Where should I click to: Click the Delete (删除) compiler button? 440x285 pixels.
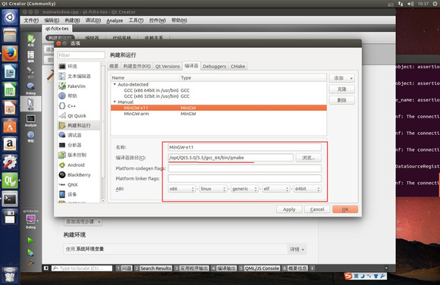pos(342,100)
